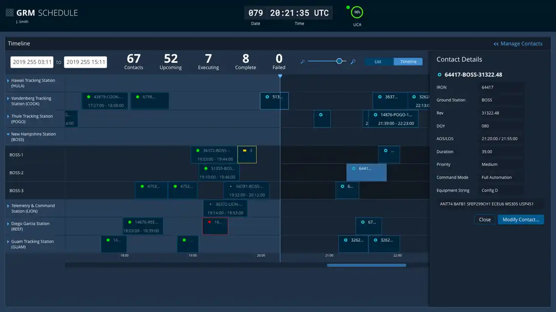Click the zoom out magnifier icon
This screenshot has height=312, width=556.
pyautogui.click(x=302, y=61)
